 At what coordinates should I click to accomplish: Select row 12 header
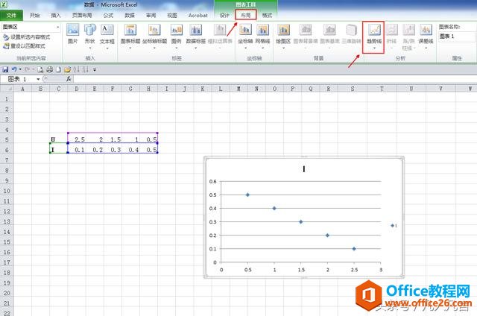pyautogui.click(x=7, y=212)
